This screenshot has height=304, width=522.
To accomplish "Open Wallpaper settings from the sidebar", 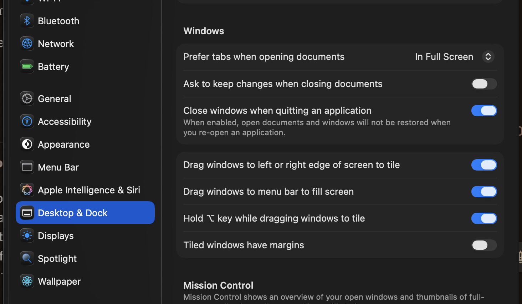I will 59,282.
